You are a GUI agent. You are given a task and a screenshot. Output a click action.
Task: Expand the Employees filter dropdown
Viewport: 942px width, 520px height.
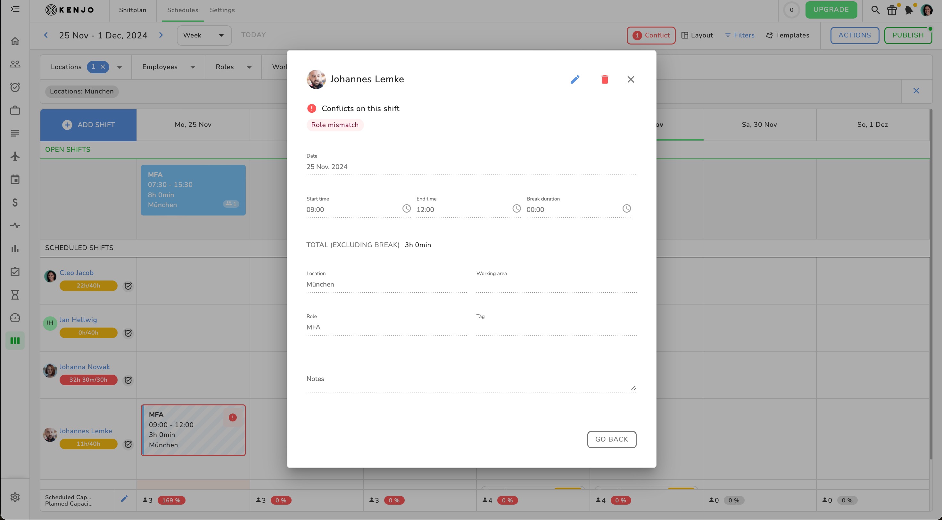[x=168, y=67]
